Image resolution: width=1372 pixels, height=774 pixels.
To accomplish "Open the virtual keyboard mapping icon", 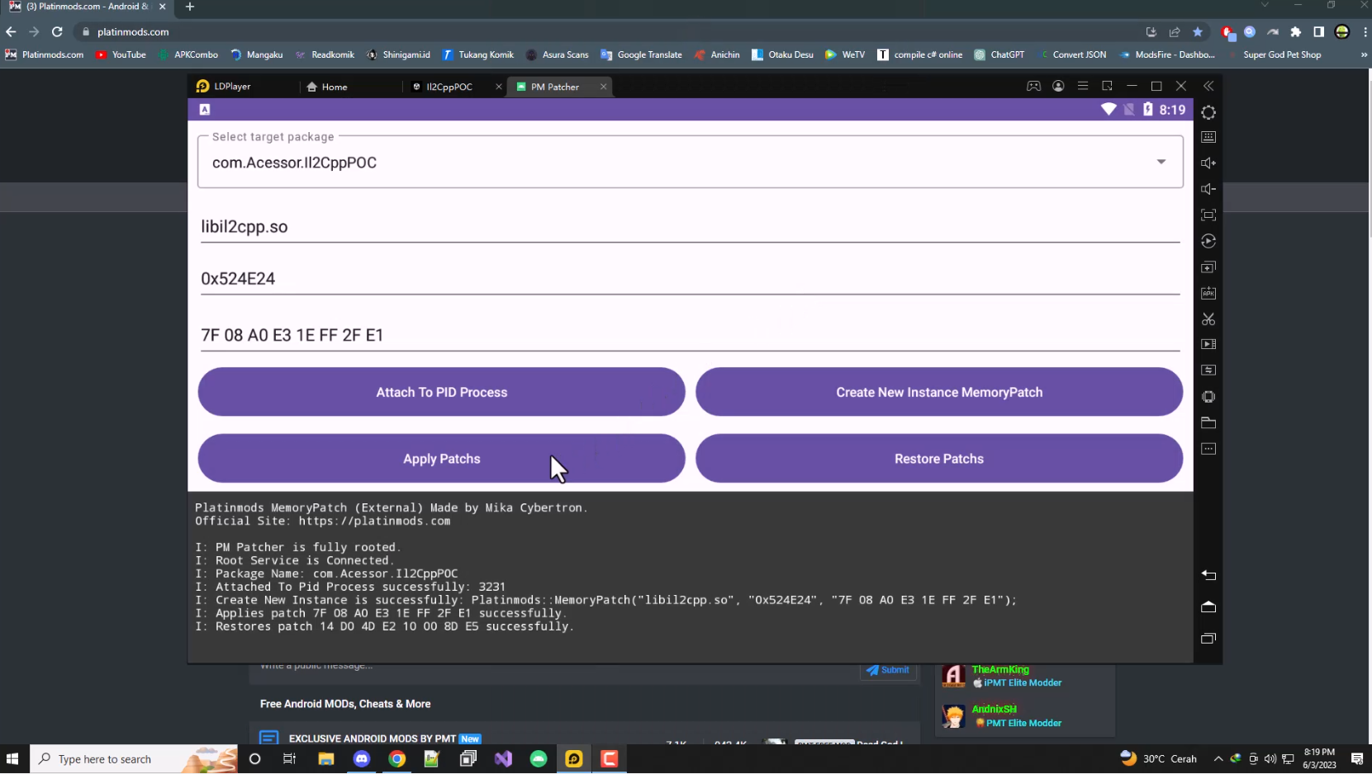I will [x=1209, y=137].
